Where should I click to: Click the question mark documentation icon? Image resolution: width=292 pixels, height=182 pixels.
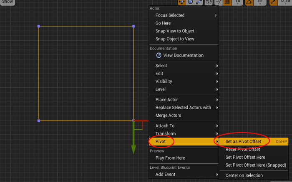coord(159,55)
